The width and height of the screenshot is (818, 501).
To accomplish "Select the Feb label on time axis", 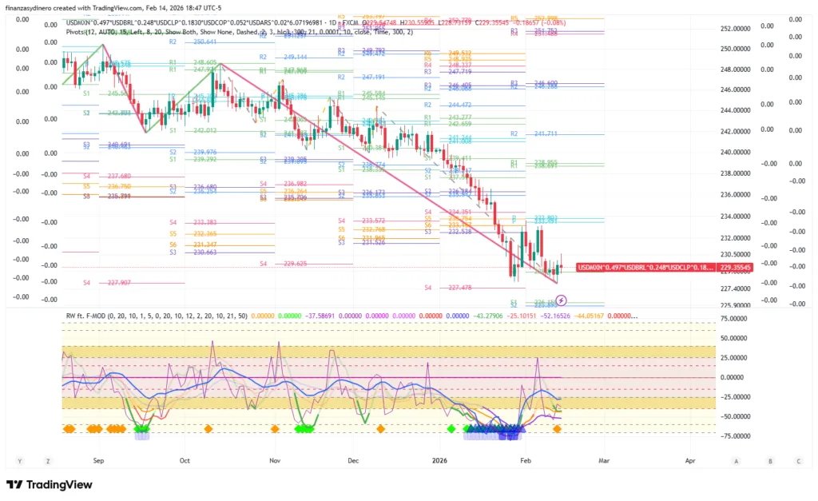I will point(525,461).
